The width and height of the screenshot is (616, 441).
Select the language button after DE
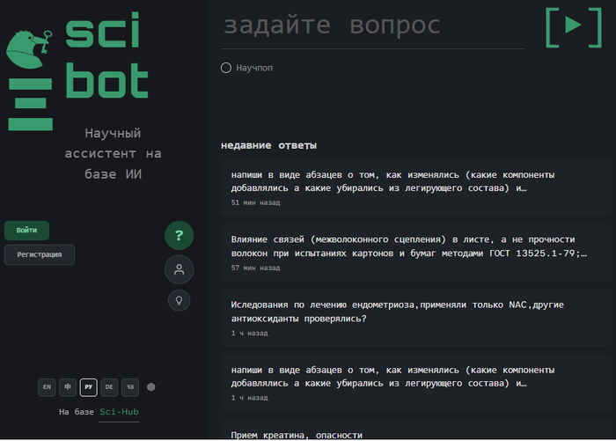[130, 387]
